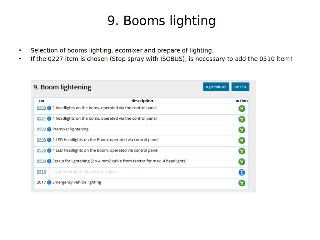Go to the previous step

[216, 87]
